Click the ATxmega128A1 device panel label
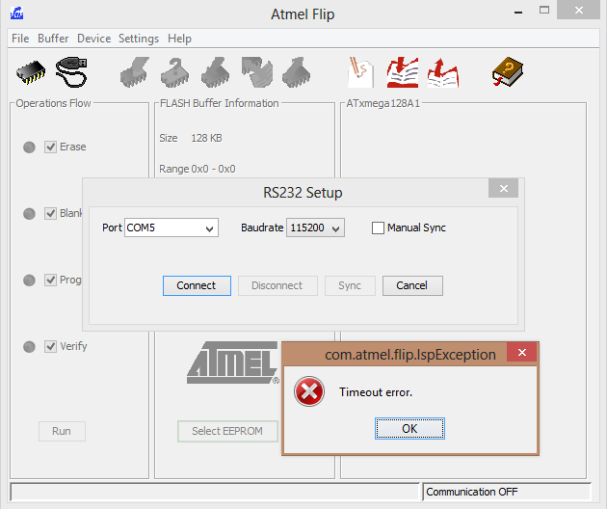 (383, 103)
